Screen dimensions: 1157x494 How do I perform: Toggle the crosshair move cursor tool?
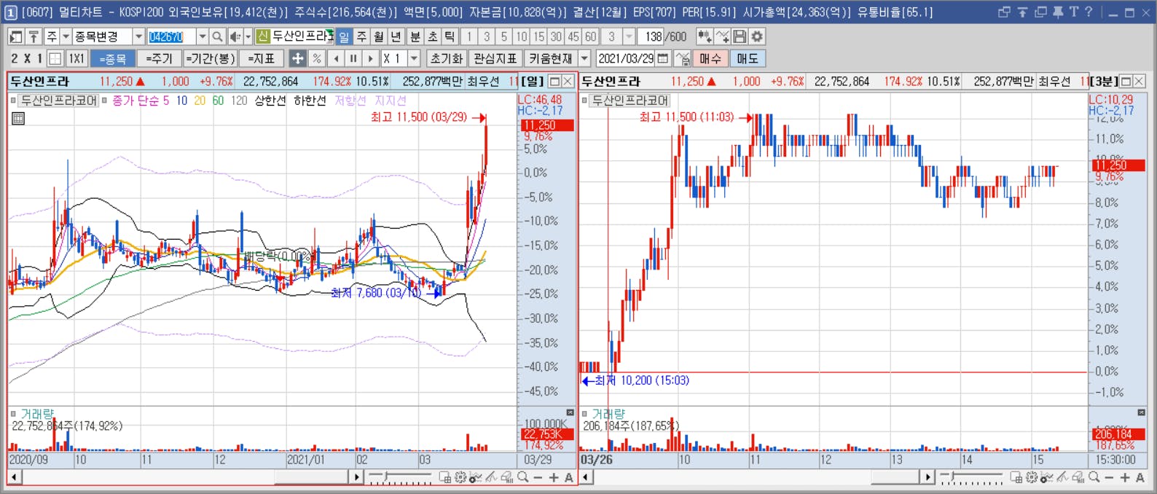coord(298,58)
